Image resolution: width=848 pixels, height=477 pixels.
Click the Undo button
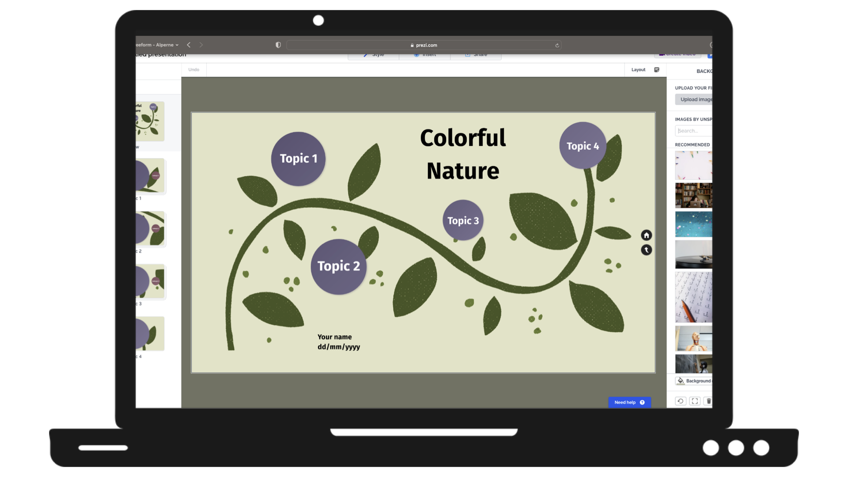193,70
